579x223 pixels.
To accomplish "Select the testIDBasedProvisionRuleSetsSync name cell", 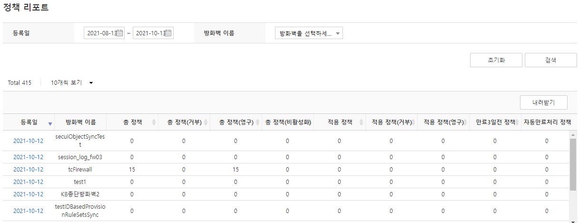I will 80,211.
